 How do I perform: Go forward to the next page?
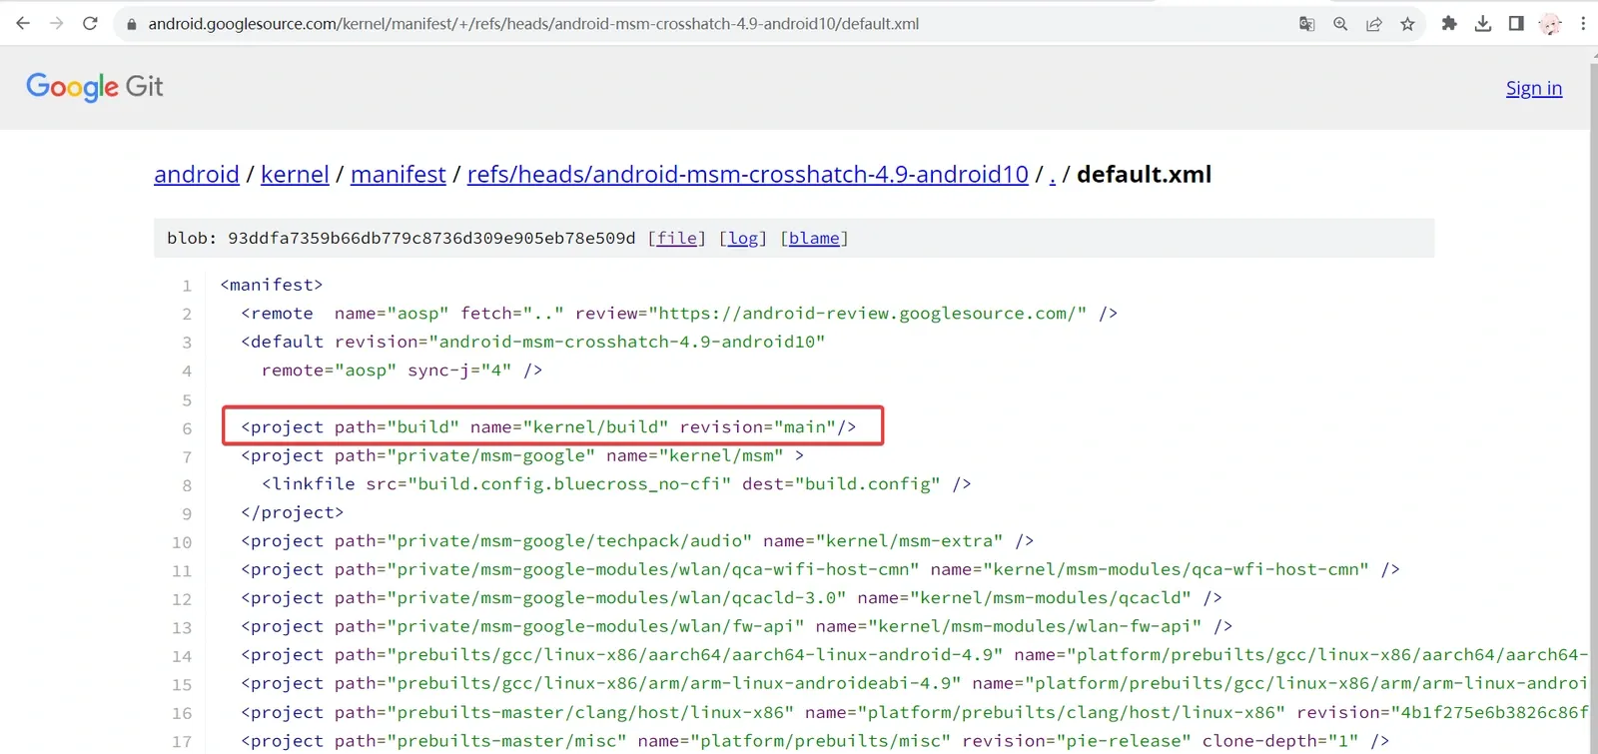pos(56,23)
